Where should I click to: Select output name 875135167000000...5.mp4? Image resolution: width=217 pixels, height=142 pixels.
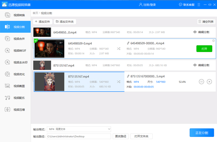[x=147, y=76]
